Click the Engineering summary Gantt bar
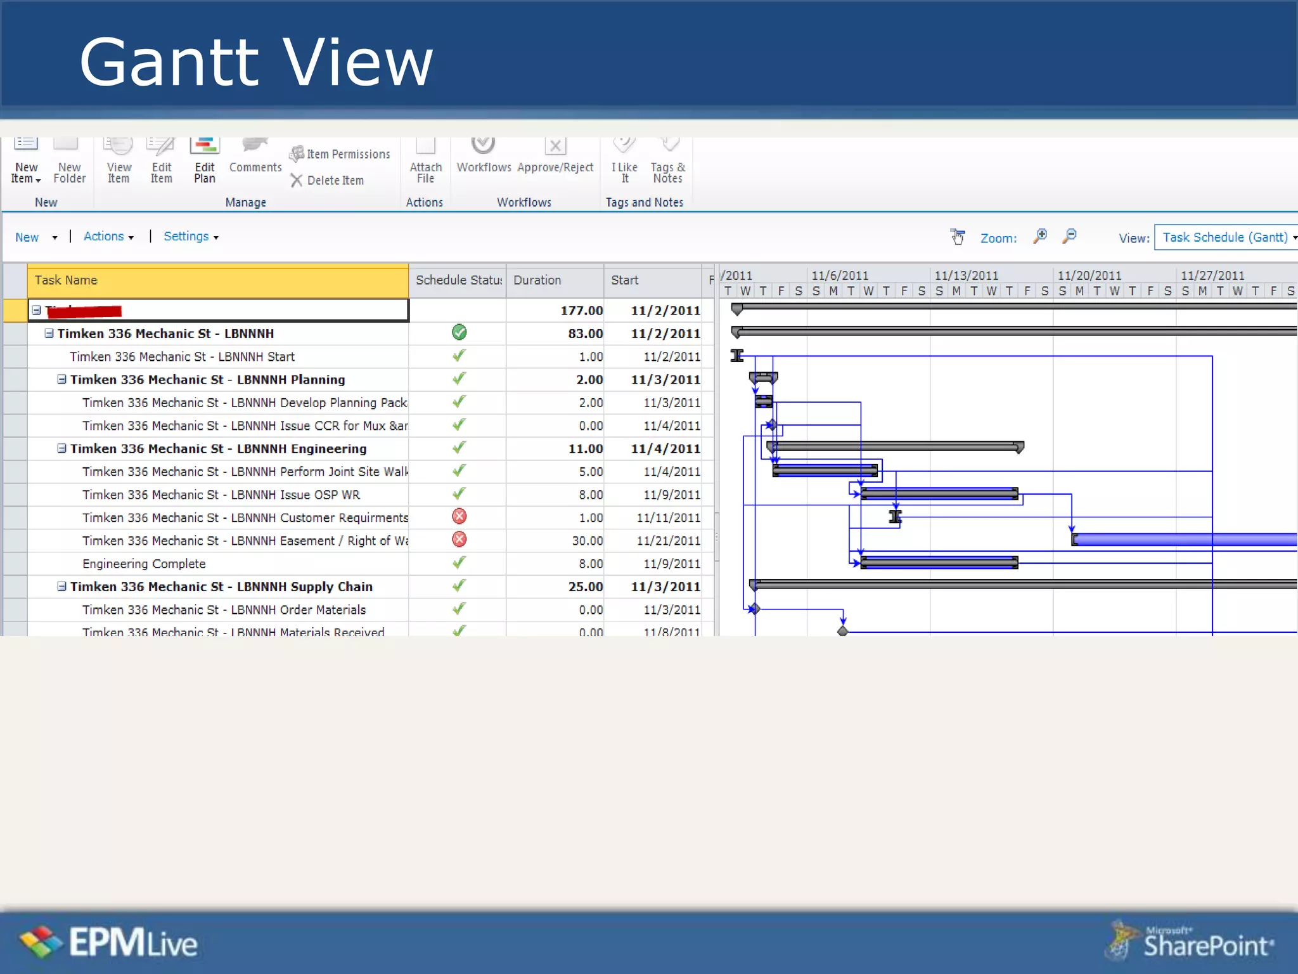 [895, 447]
